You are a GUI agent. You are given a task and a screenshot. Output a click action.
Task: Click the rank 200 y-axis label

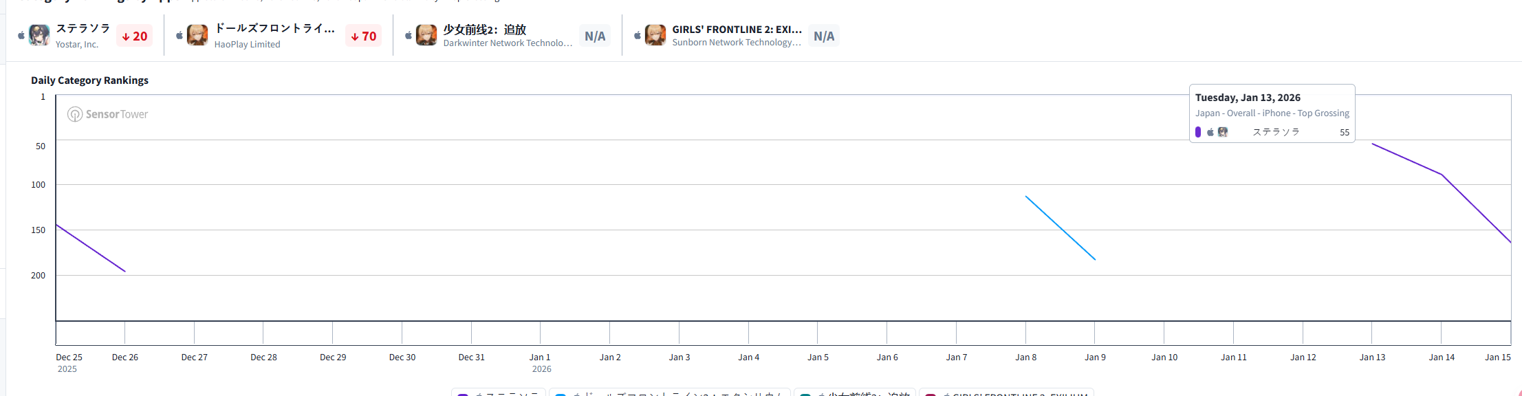39,276
